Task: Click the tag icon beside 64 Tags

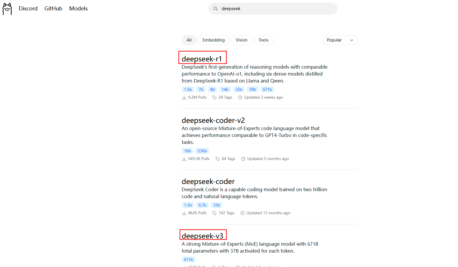Action: coord(218,159)
